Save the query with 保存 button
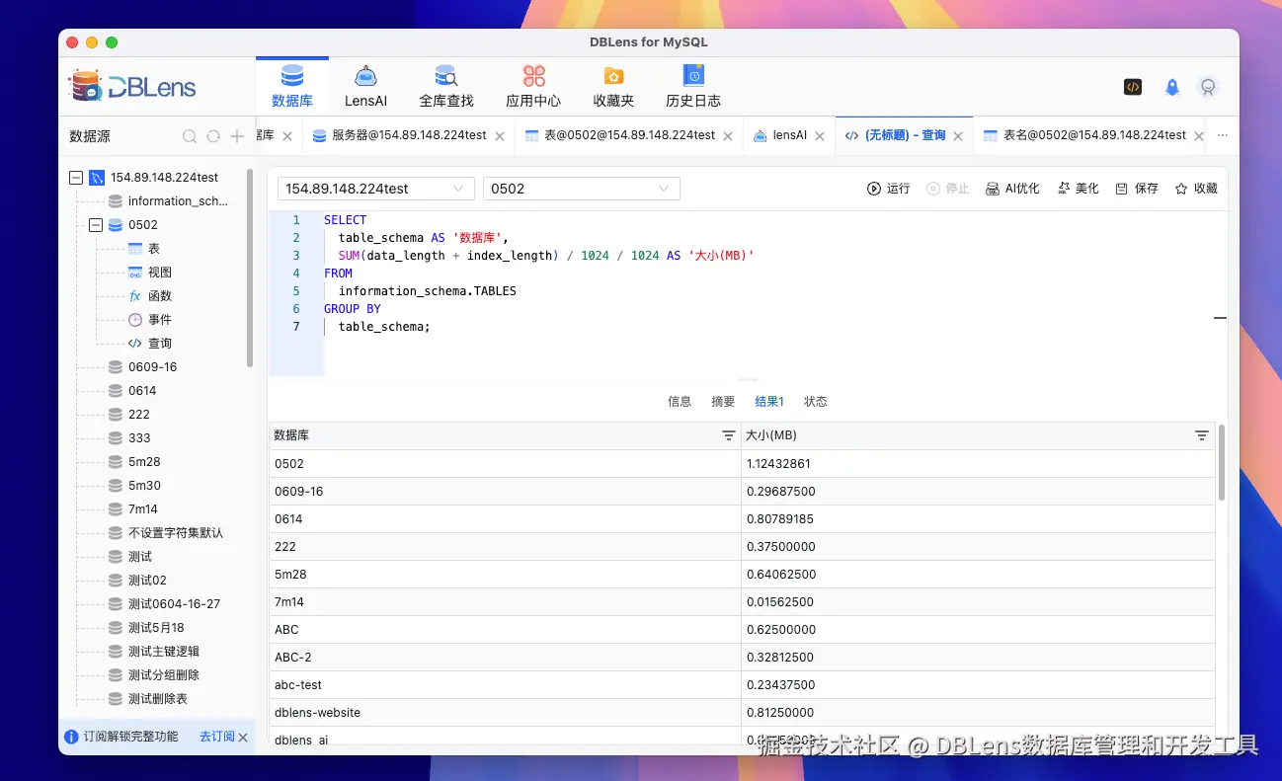The width and height of the screenshot is (1282, 781). coord(1136,189)
